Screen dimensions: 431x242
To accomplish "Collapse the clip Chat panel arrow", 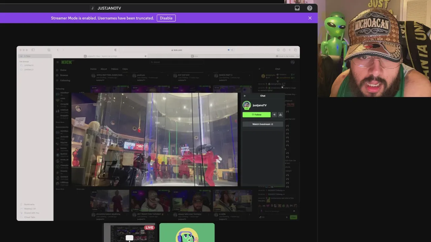I will click(x=244, y=96).
